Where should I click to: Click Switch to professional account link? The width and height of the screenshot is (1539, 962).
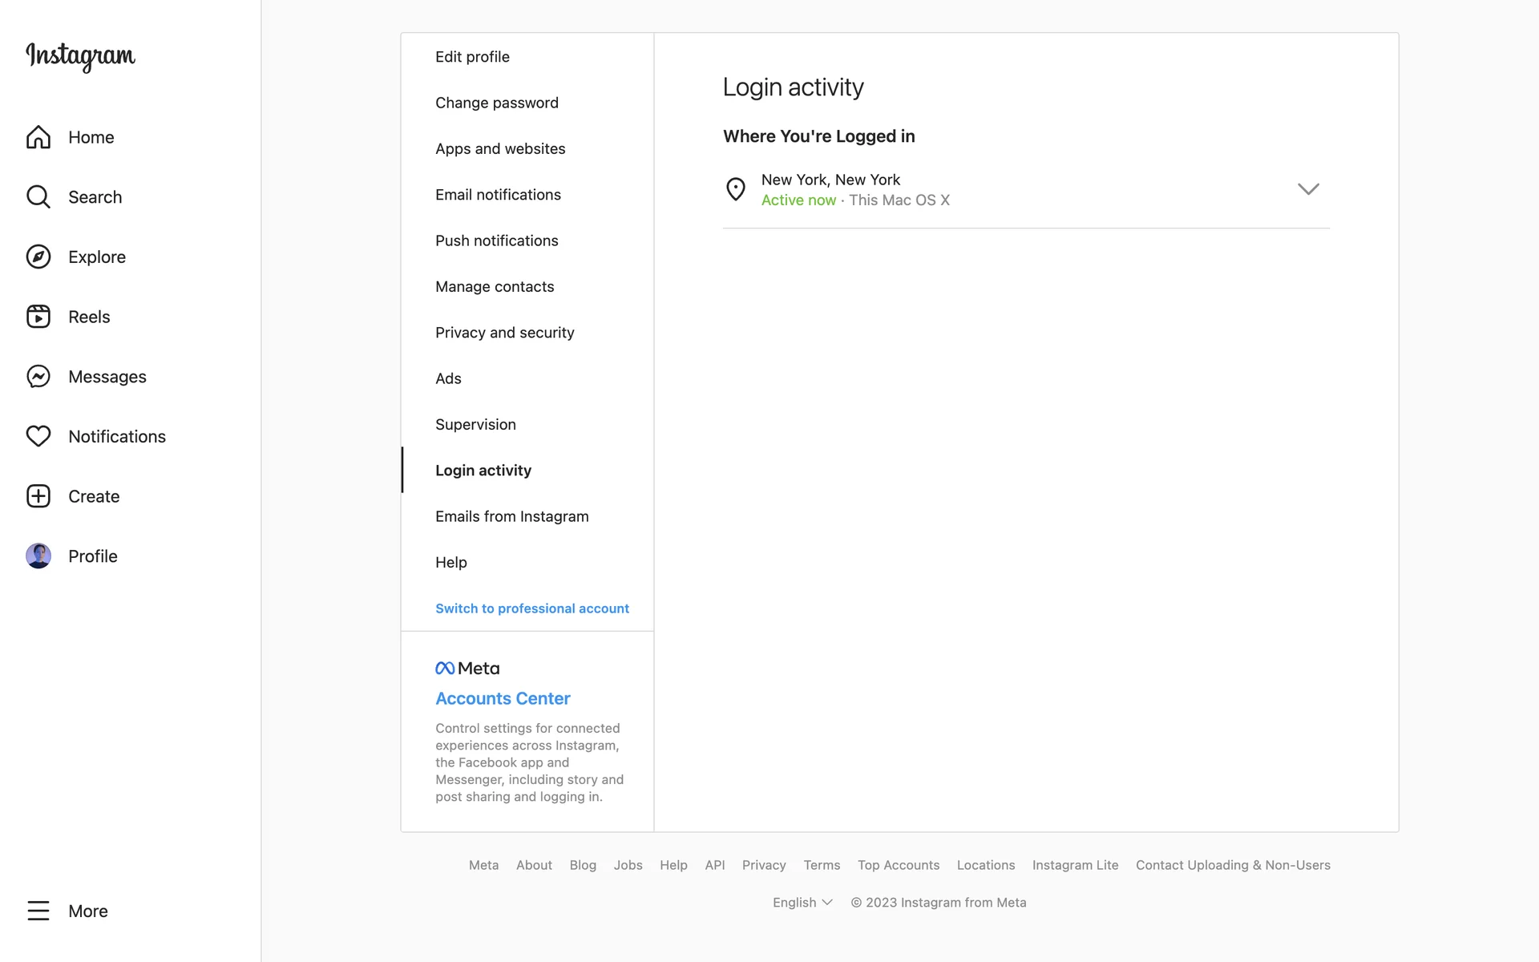tap(531, 608)
